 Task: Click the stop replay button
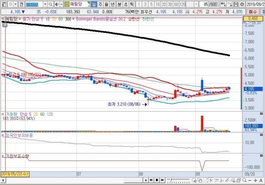(x=157, y=180)
